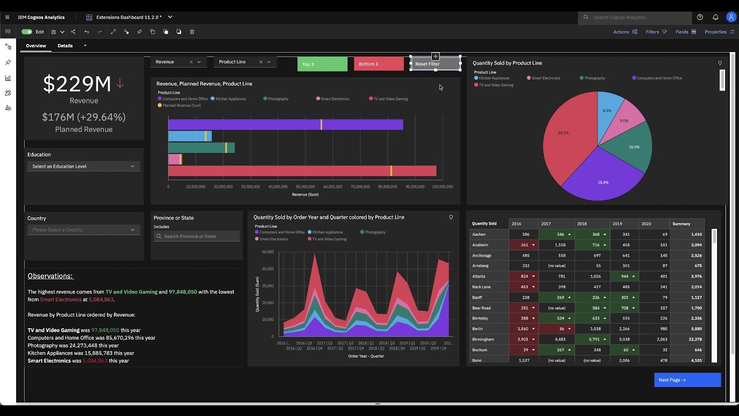Switch to the Details tab
Screen dimensions: 739x416
click(x=65, y=46)
